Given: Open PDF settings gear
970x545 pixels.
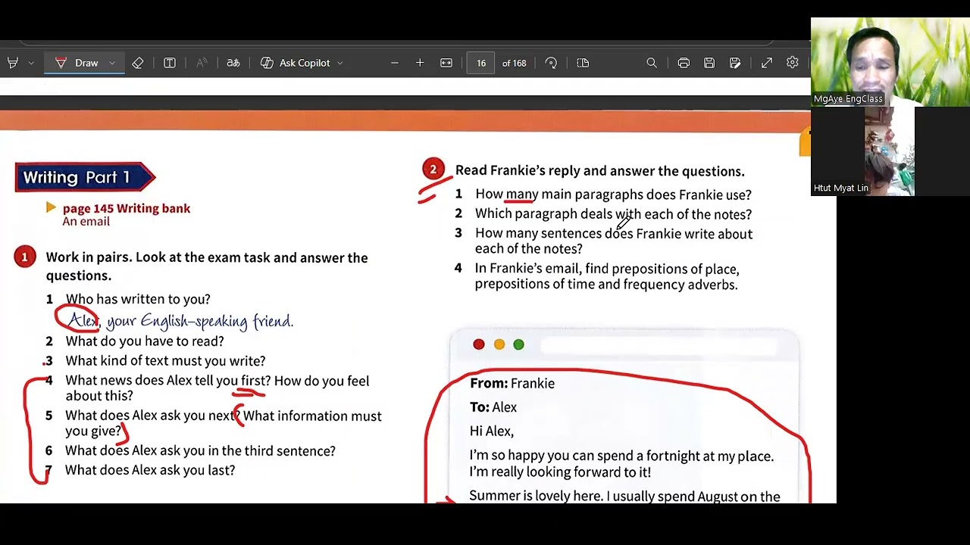Looking at the screenshot, I should (793, 63).
